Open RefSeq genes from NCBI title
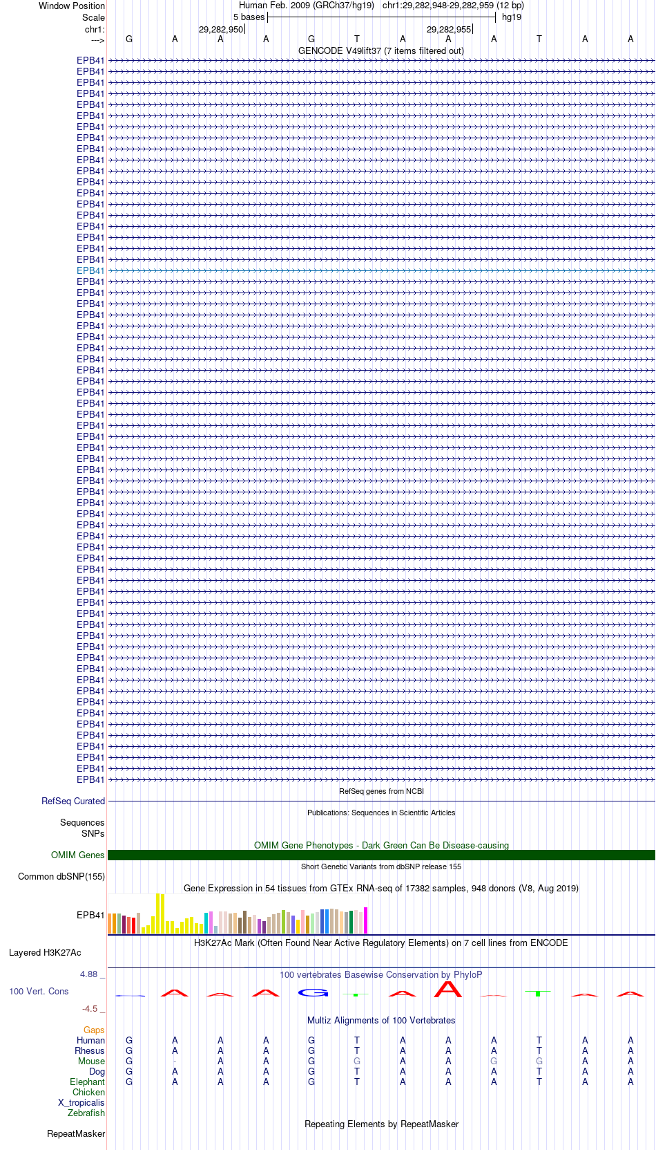Viewport: 656px width, 1150px height. 381,791
